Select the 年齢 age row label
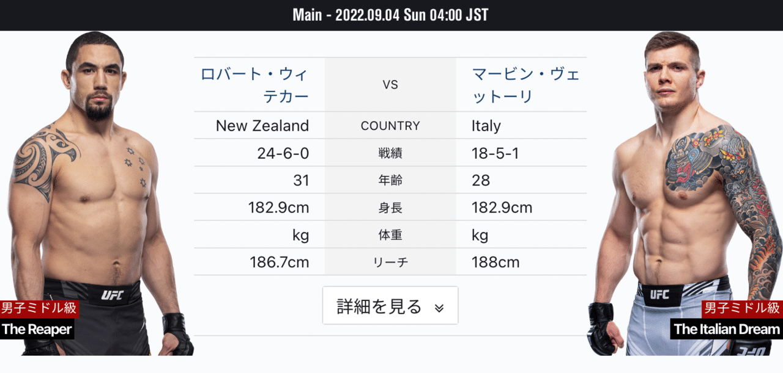Screen dimensions: 783x373 (x=390, y=180)
